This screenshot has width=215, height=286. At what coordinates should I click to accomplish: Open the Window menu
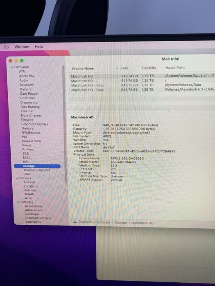point(22,47)
